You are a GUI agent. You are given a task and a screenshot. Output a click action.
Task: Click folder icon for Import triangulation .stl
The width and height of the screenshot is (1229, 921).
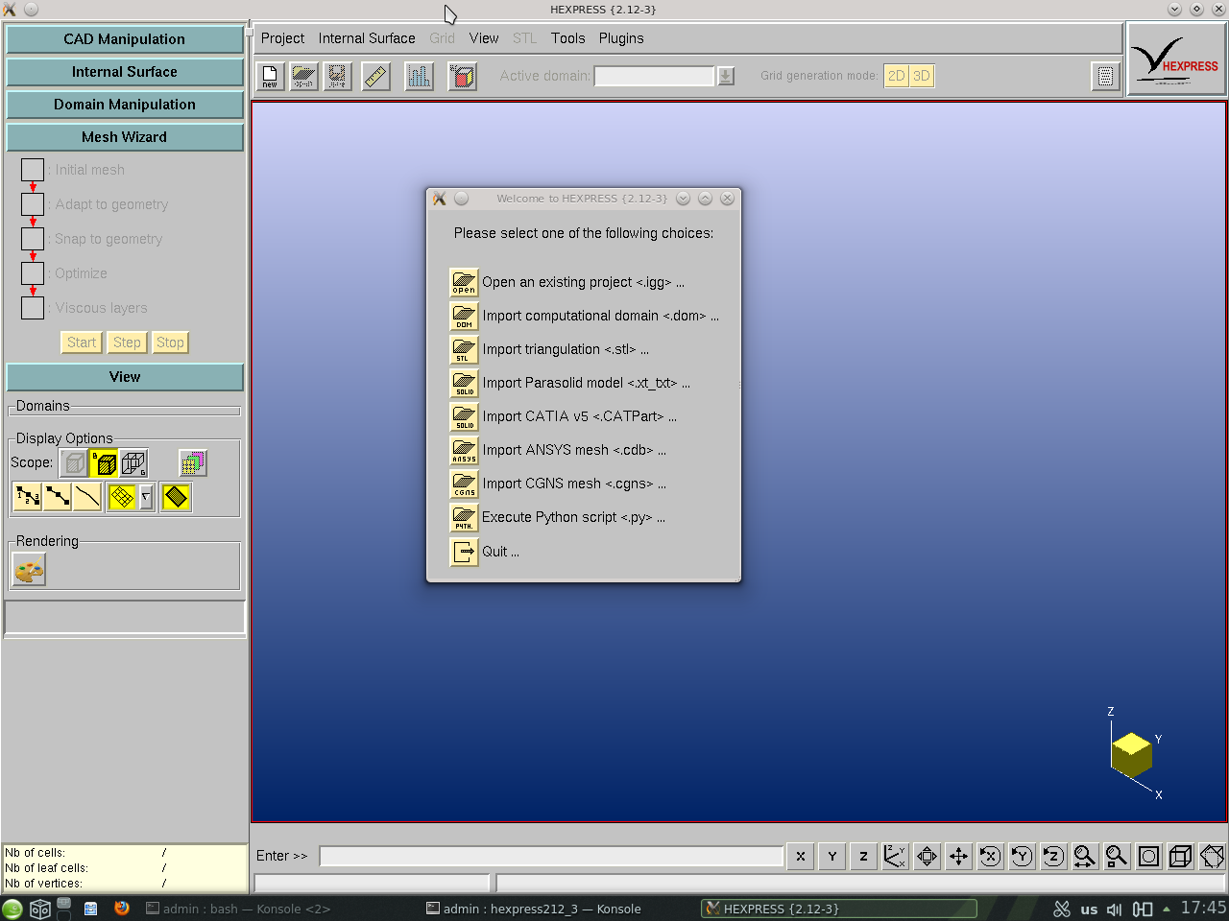[464, 350]
